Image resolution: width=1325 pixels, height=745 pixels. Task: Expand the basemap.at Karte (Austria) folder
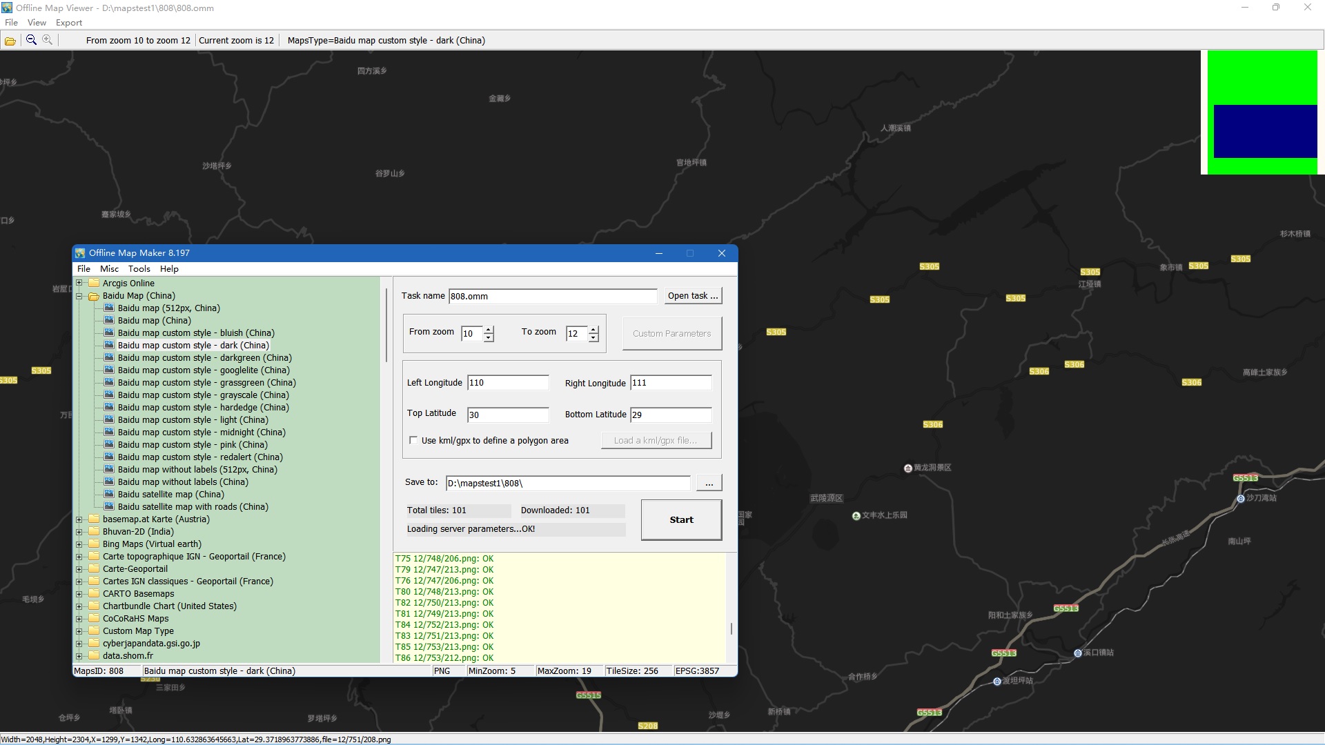click(x=79, y=519)
